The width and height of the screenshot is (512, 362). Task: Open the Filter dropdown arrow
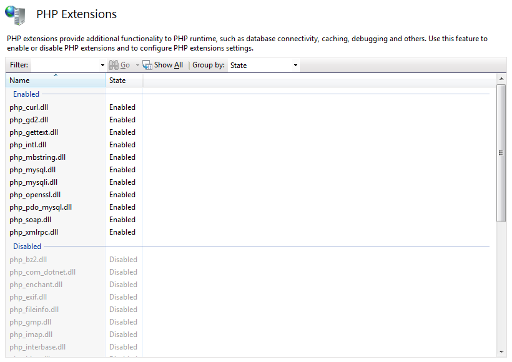pyautogui.click(x=102, y=66)
